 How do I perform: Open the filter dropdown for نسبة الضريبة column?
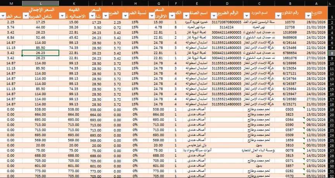click(125, 16)
